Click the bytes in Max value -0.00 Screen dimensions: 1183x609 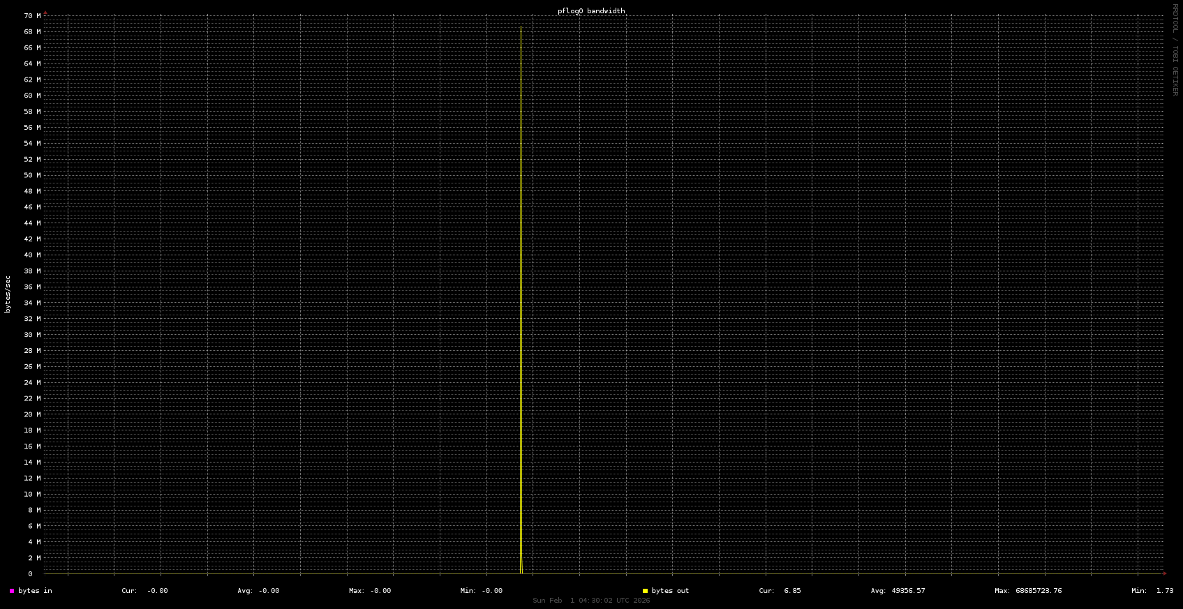[x=380, y=591]
